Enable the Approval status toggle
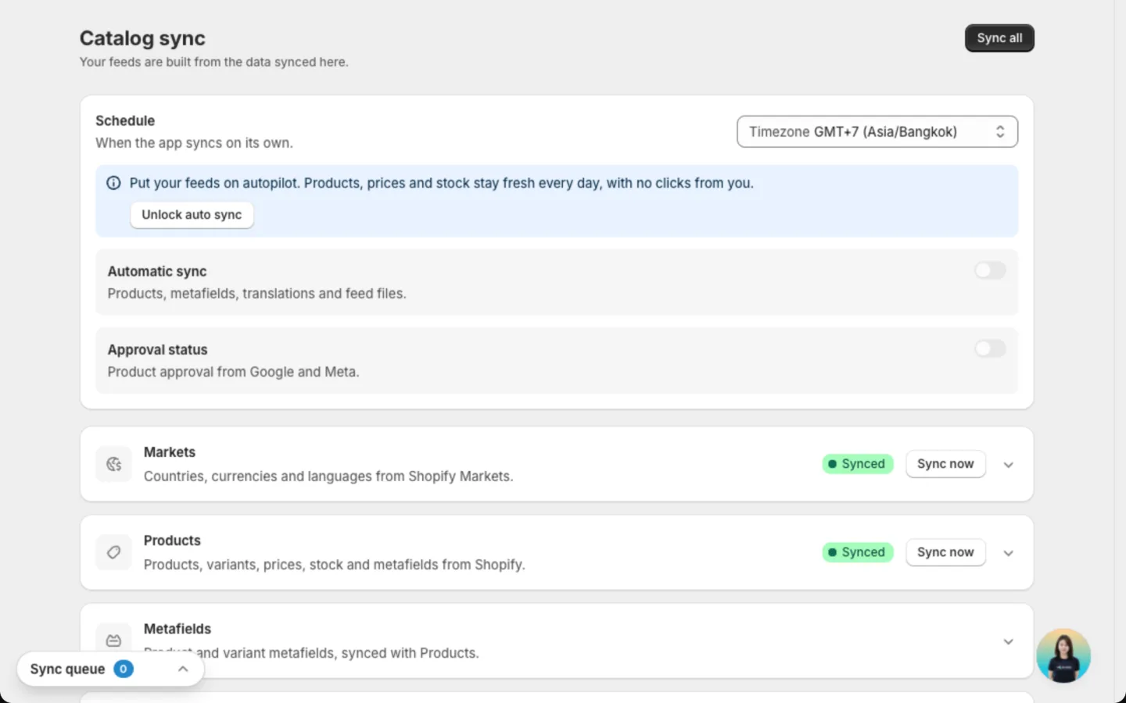 [990, 348]
